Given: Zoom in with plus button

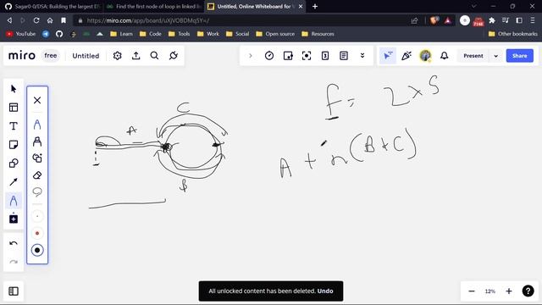Looking at the screenshot, I should [509, 291].
